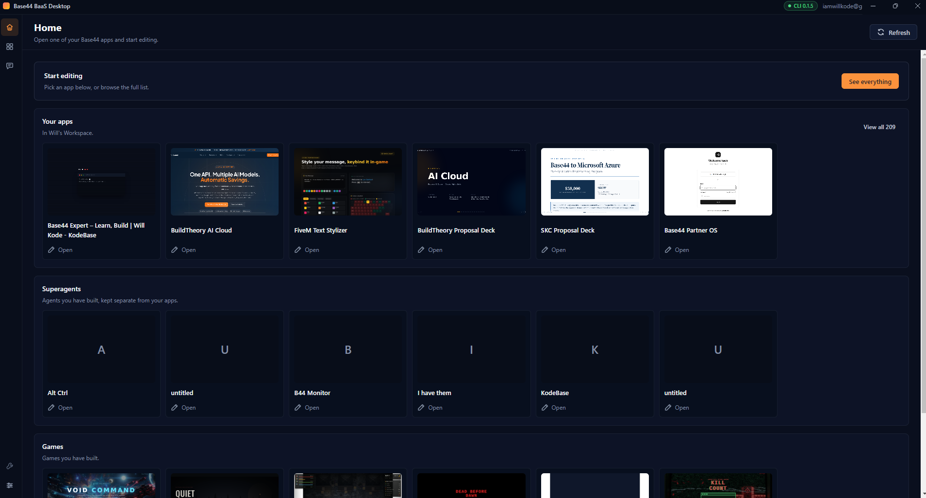This screenshot has width=926, height=498.
Task: Open the Quiet game thumbnail
Action: point(225,485)
